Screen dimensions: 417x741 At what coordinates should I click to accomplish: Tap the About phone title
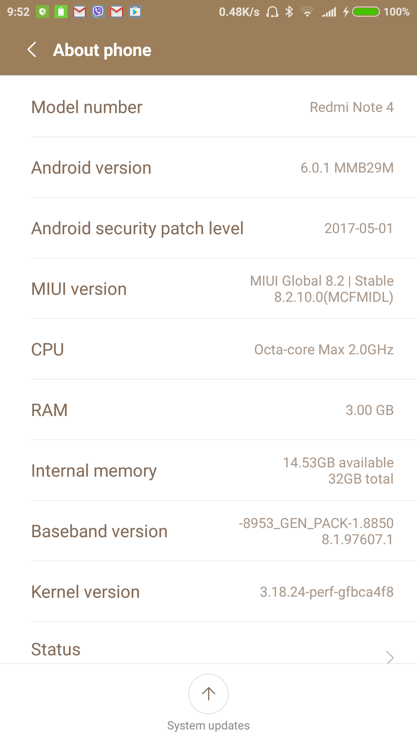[x=102, y=50]
